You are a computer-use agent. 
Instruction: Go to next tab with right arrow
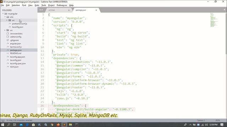click(42, 10)
